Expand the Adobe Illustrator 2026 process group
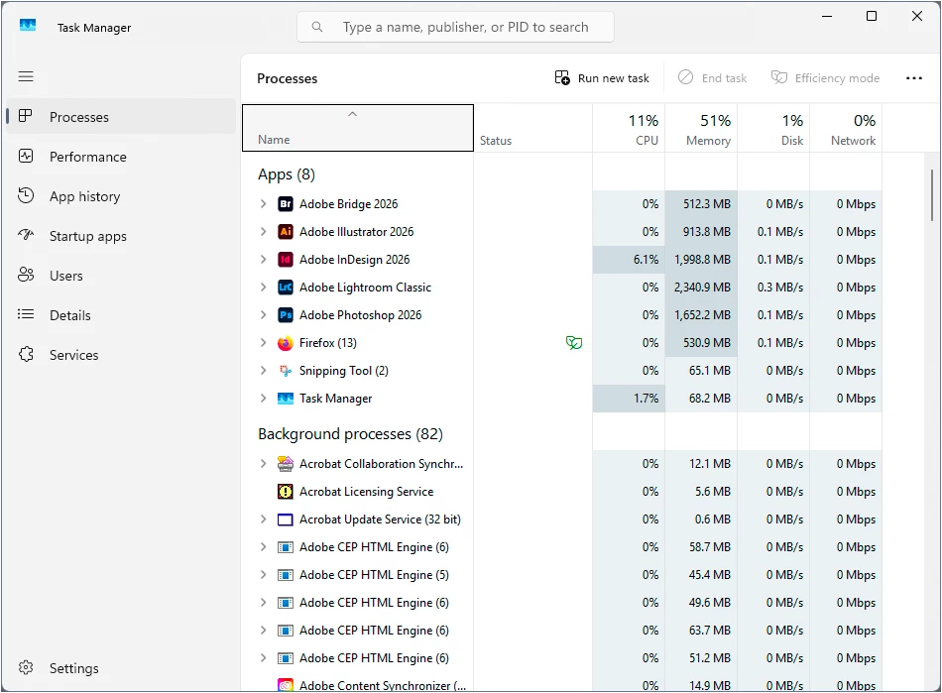This screenshot has height=693, width=942. (x=263, y=232)
